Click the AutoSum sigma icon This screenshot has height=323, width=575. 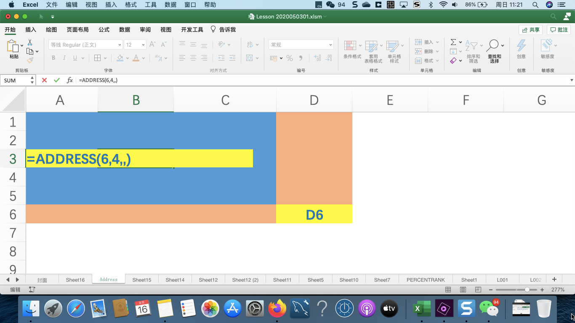click(453, 42)
